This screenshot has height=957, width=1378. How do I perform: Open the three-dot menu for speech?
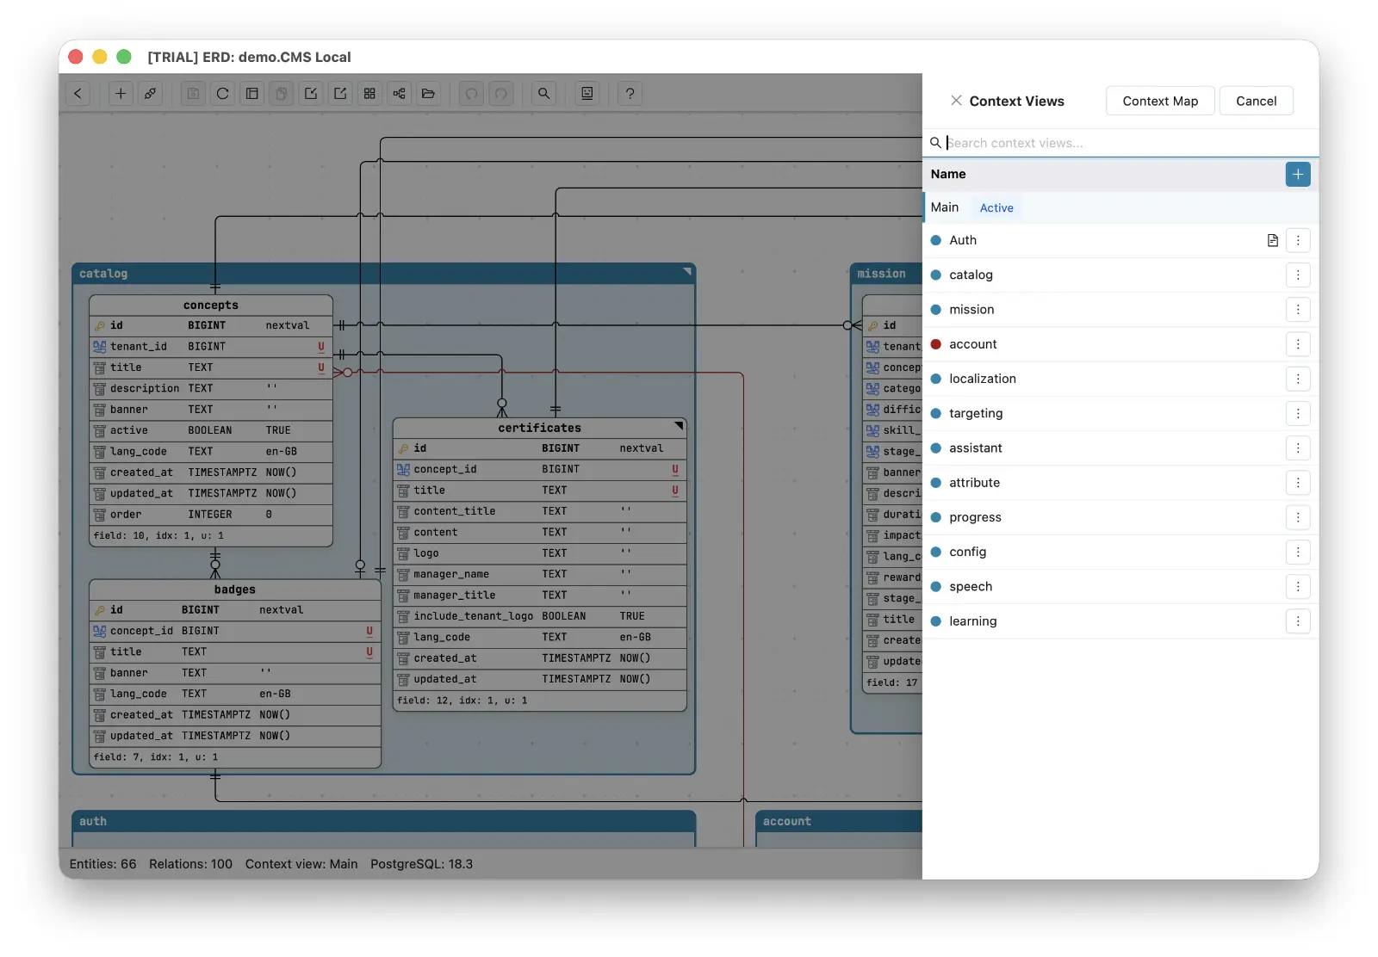(x=1298, y=586)
